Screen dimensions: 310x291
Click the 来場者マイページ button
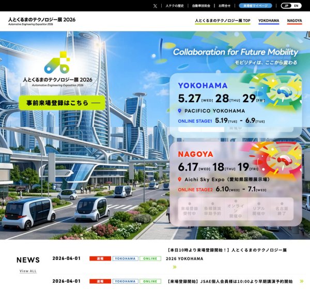pyautogui.click(x=255, y=6)
